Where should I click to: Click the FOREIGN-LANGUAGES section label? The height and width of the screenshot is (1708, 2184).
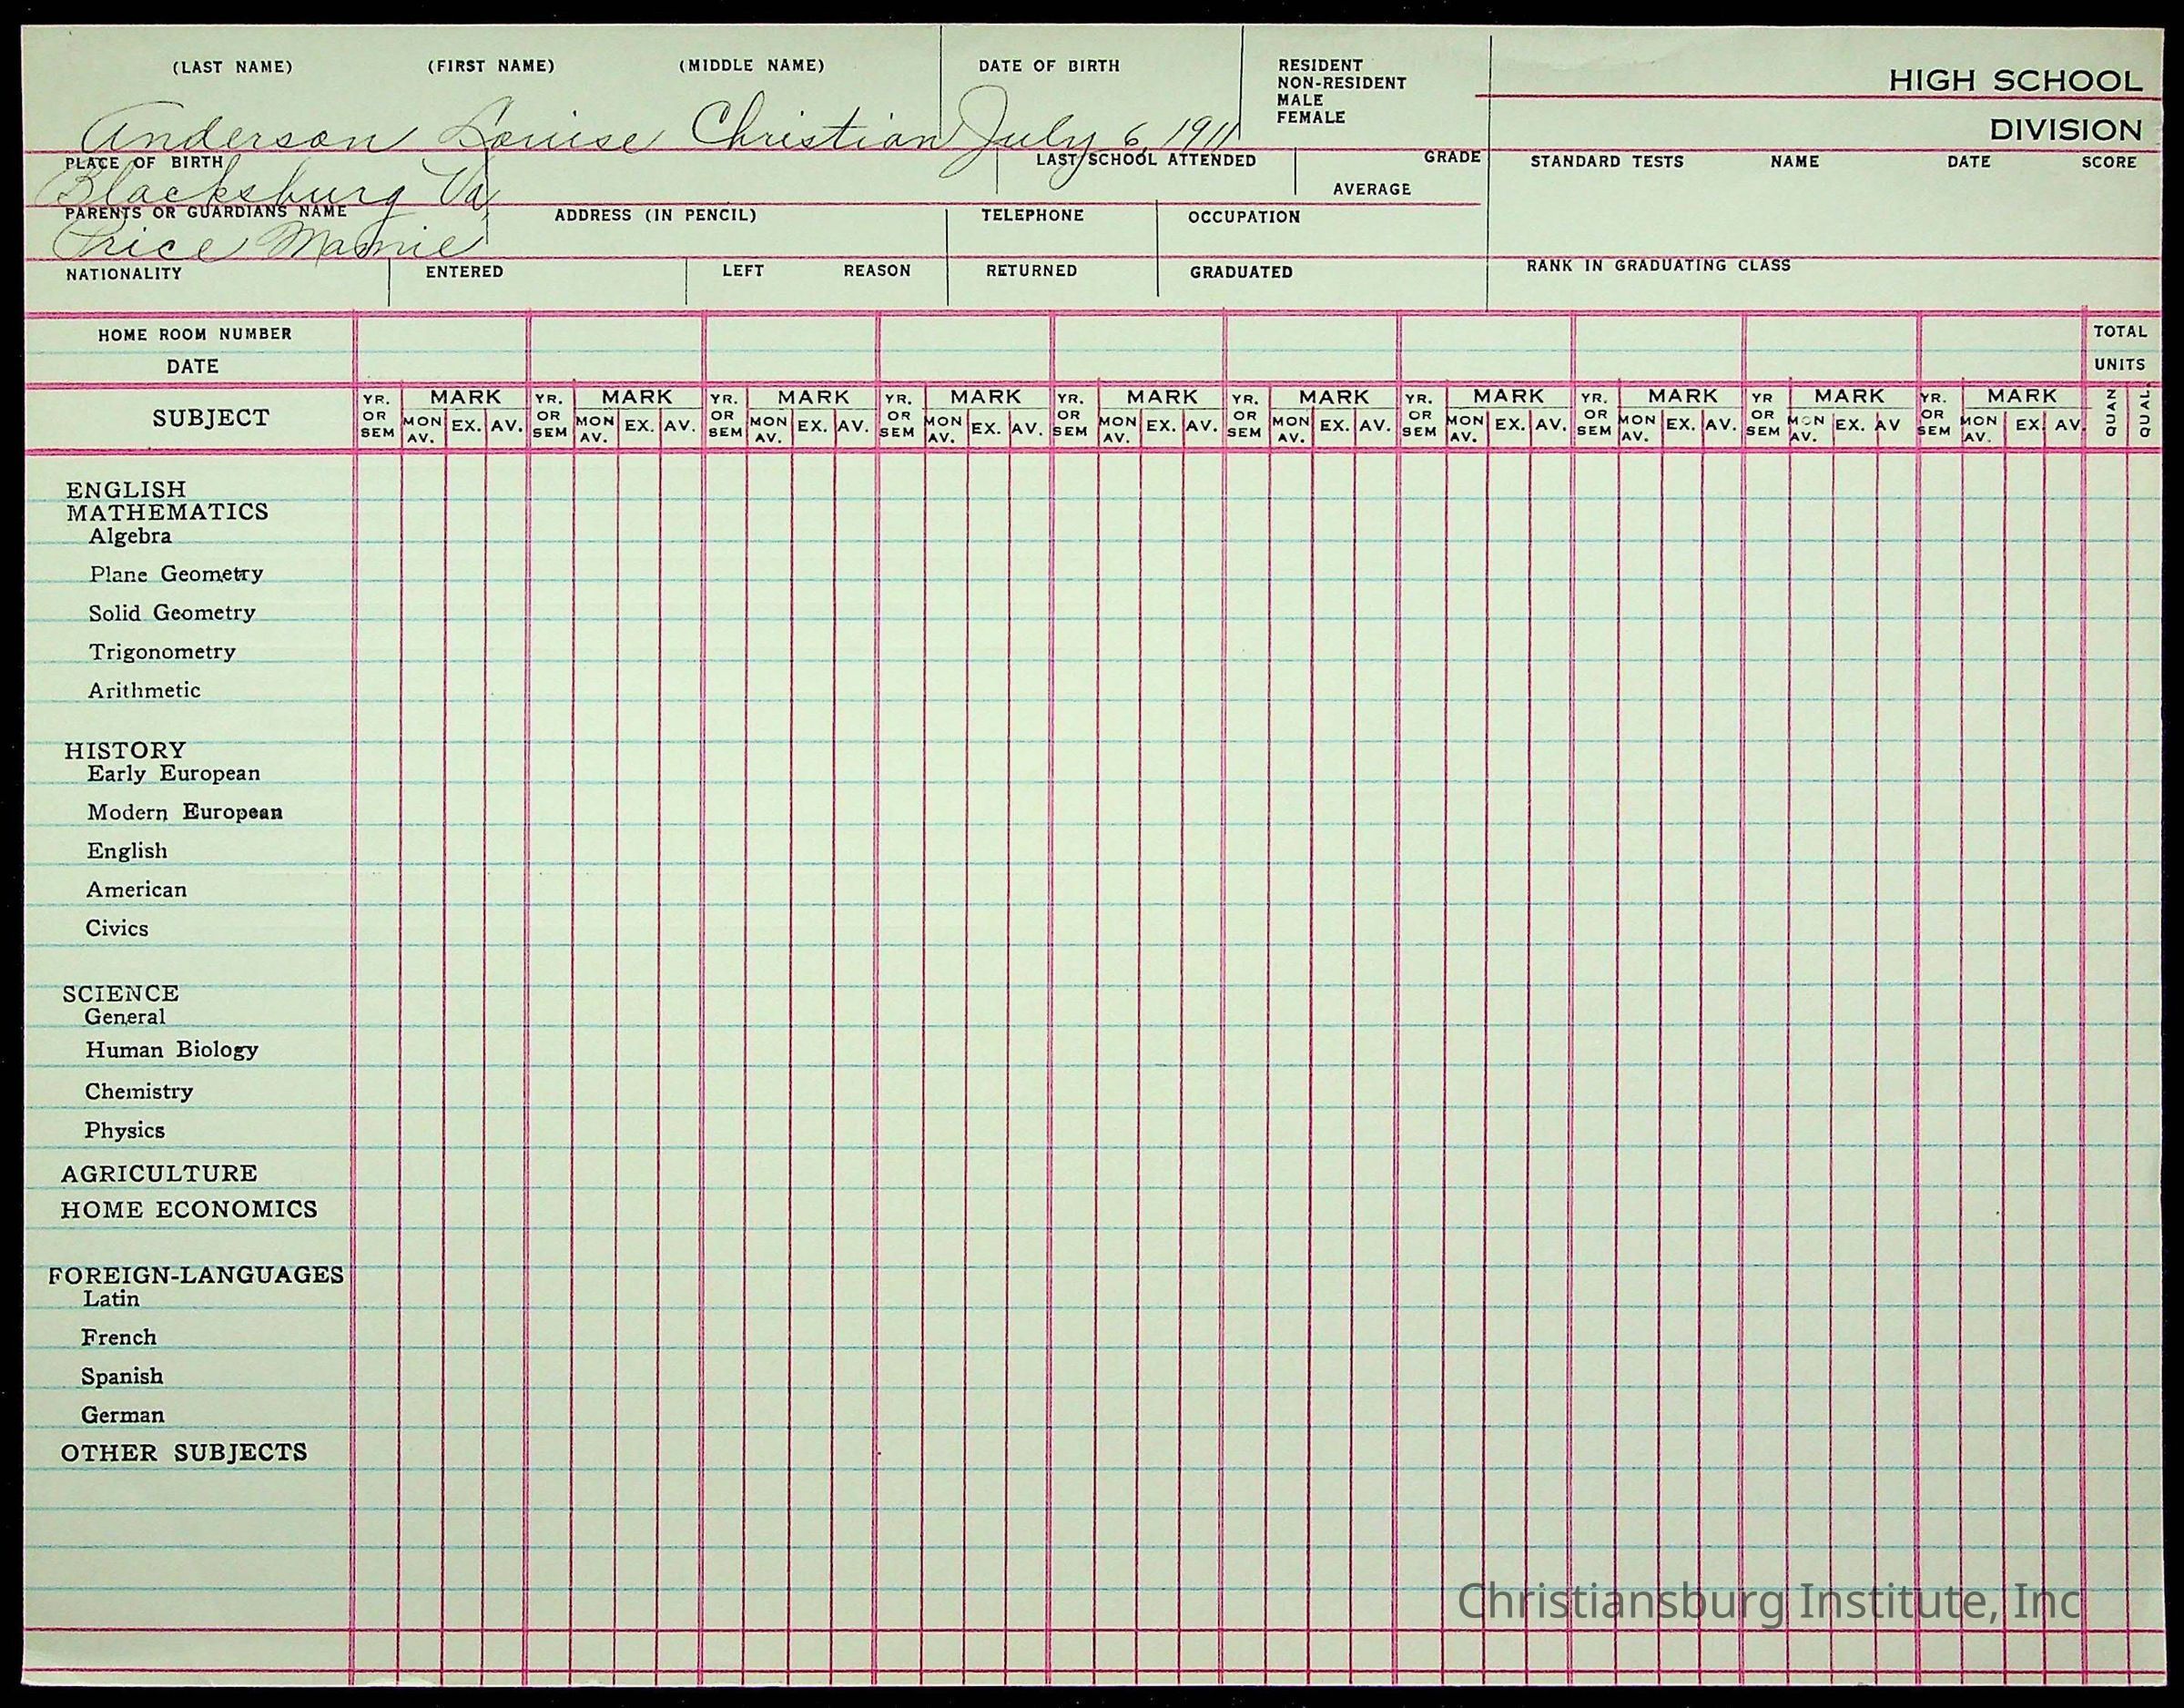pyautogui.click(x=196, y=1275)
